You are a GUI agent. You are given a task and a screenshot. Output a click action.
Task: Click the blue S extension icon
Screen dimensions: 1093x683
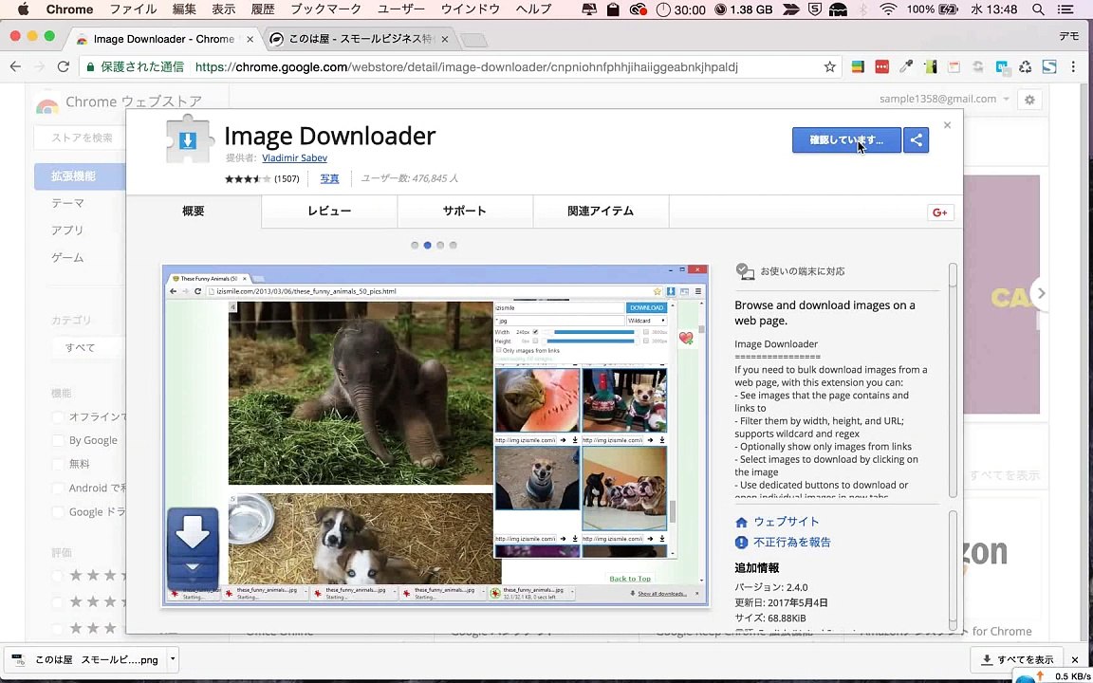click(1049, 67)
